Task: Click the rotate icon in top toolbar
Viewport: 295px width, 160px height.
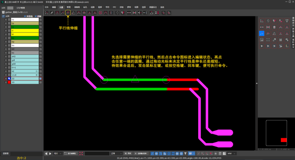Action: pyautogui.click(x=117, y=13)
